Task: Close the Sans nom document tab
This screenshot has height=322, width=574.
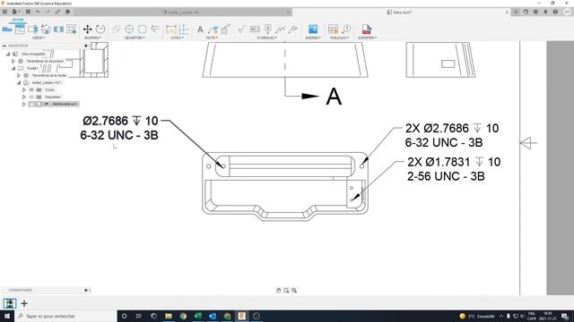Action: point(507,12)
